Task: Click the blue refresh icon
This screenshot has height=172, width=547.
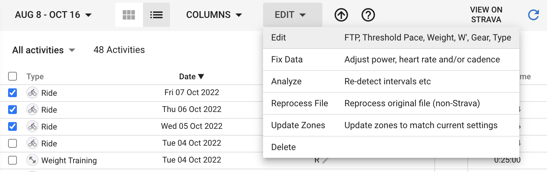Action: pos(534,15)
